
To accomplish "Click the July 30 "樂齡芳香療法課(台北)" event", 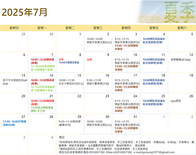I will click(x=99, y=123).
